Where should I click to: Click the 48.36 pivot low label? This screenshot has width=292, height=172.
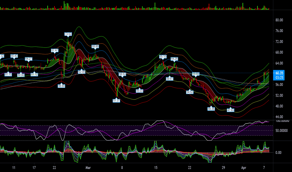(211, 109)
